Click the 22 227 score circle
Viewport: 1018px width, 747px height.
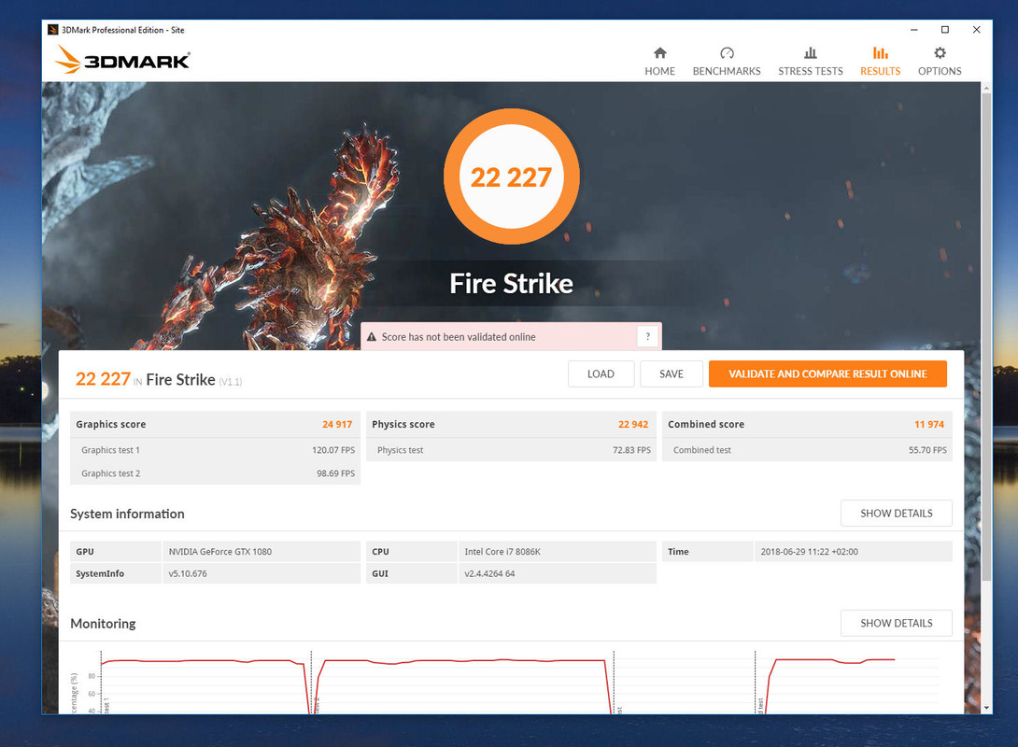pos(512,176)
